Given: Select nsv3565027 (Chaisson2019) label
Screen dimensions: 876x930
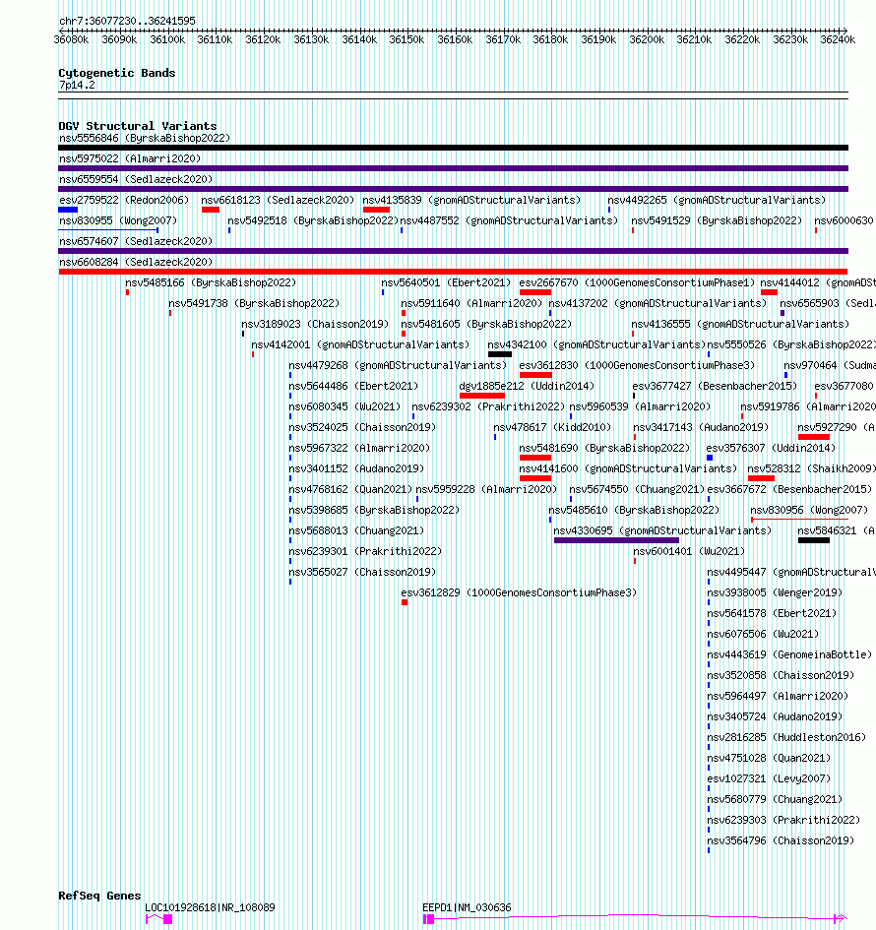Looking at the screenshot, I should coord(362,573).
